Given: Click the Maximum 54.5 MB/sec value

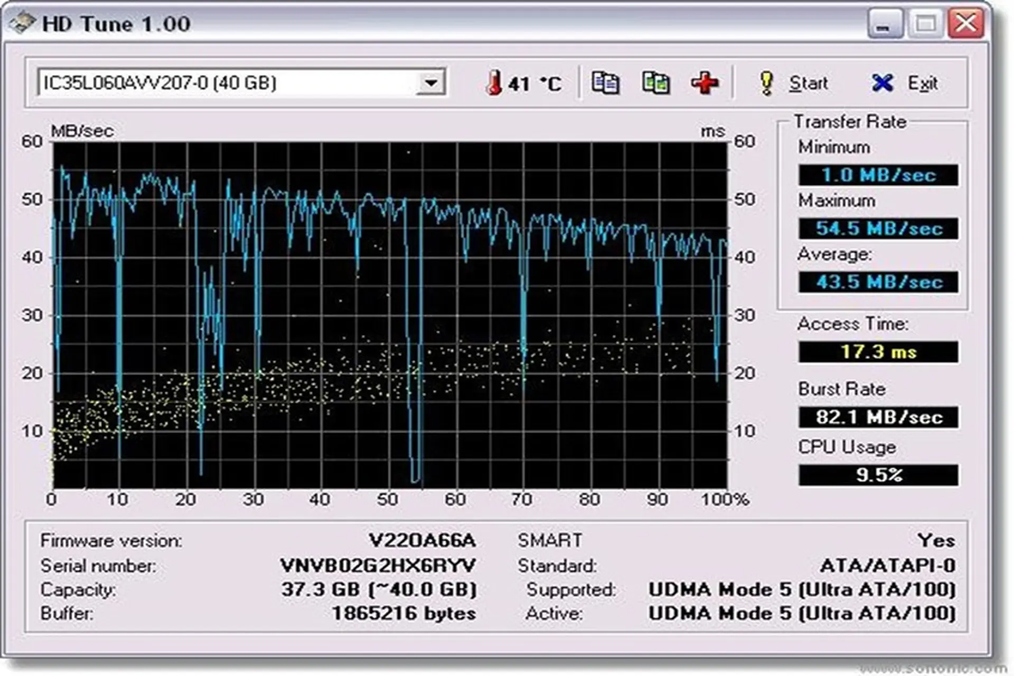Looking at the screenshot, I should coord(878,228).
